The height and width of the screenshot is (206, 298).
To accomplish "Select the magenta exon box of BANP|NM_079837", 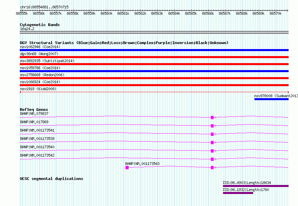I will pos(212,118).
